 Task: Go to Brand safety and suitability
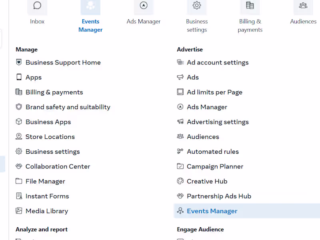(68, 107)
